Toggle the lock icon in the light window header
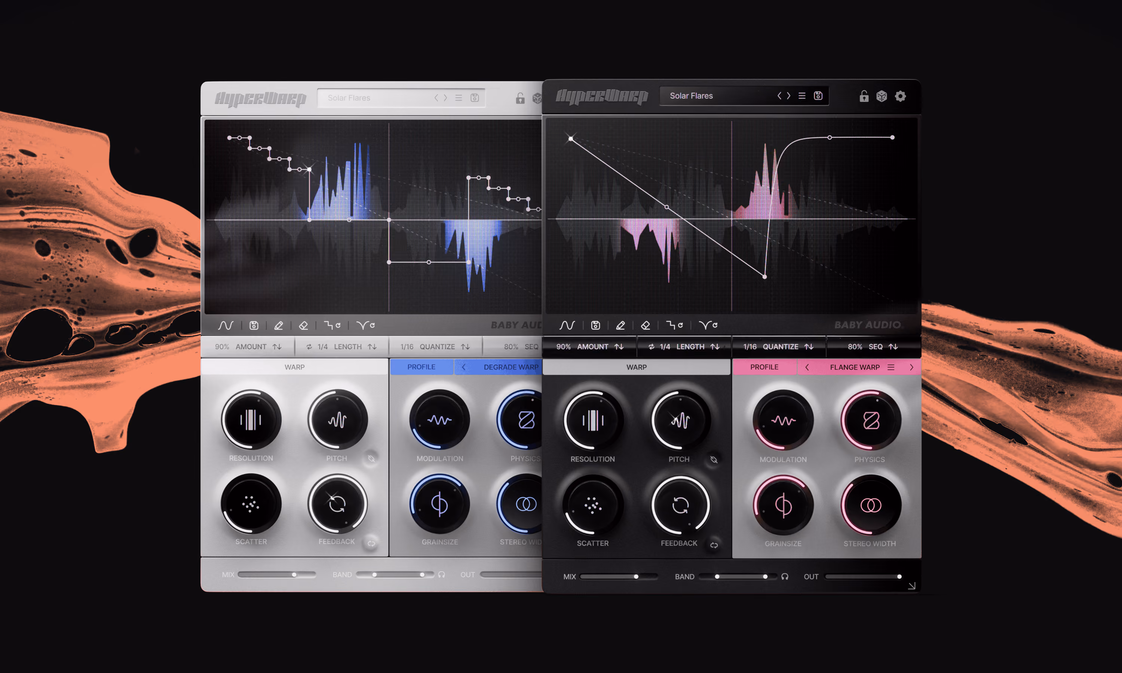Viewport: 1122px width, 673px height. point(520,98)
